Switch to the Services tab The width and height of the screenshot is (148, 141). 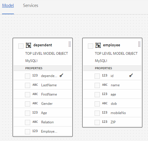(30, 6)
